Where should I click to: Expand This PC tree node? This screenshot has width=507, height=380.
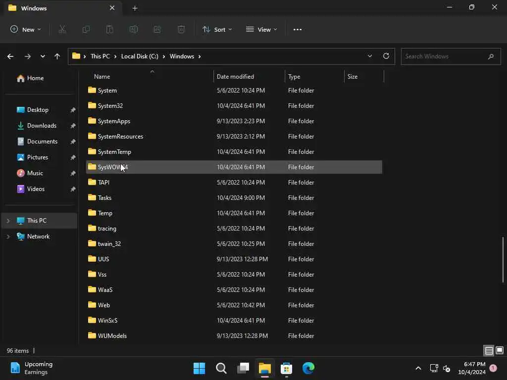pyautogui.click(x=8, y=221)
